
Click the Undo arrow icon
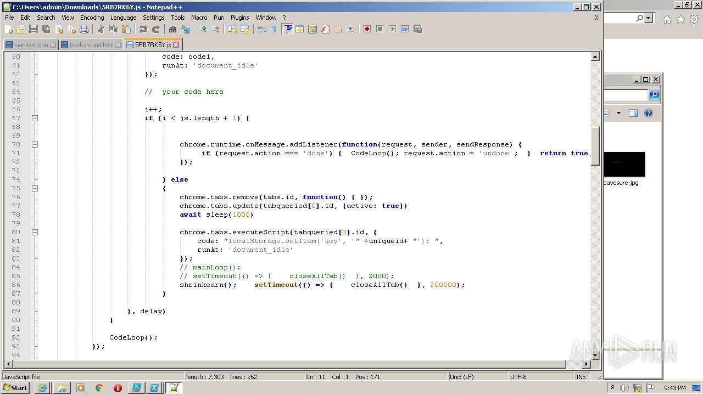coord(143,29)
